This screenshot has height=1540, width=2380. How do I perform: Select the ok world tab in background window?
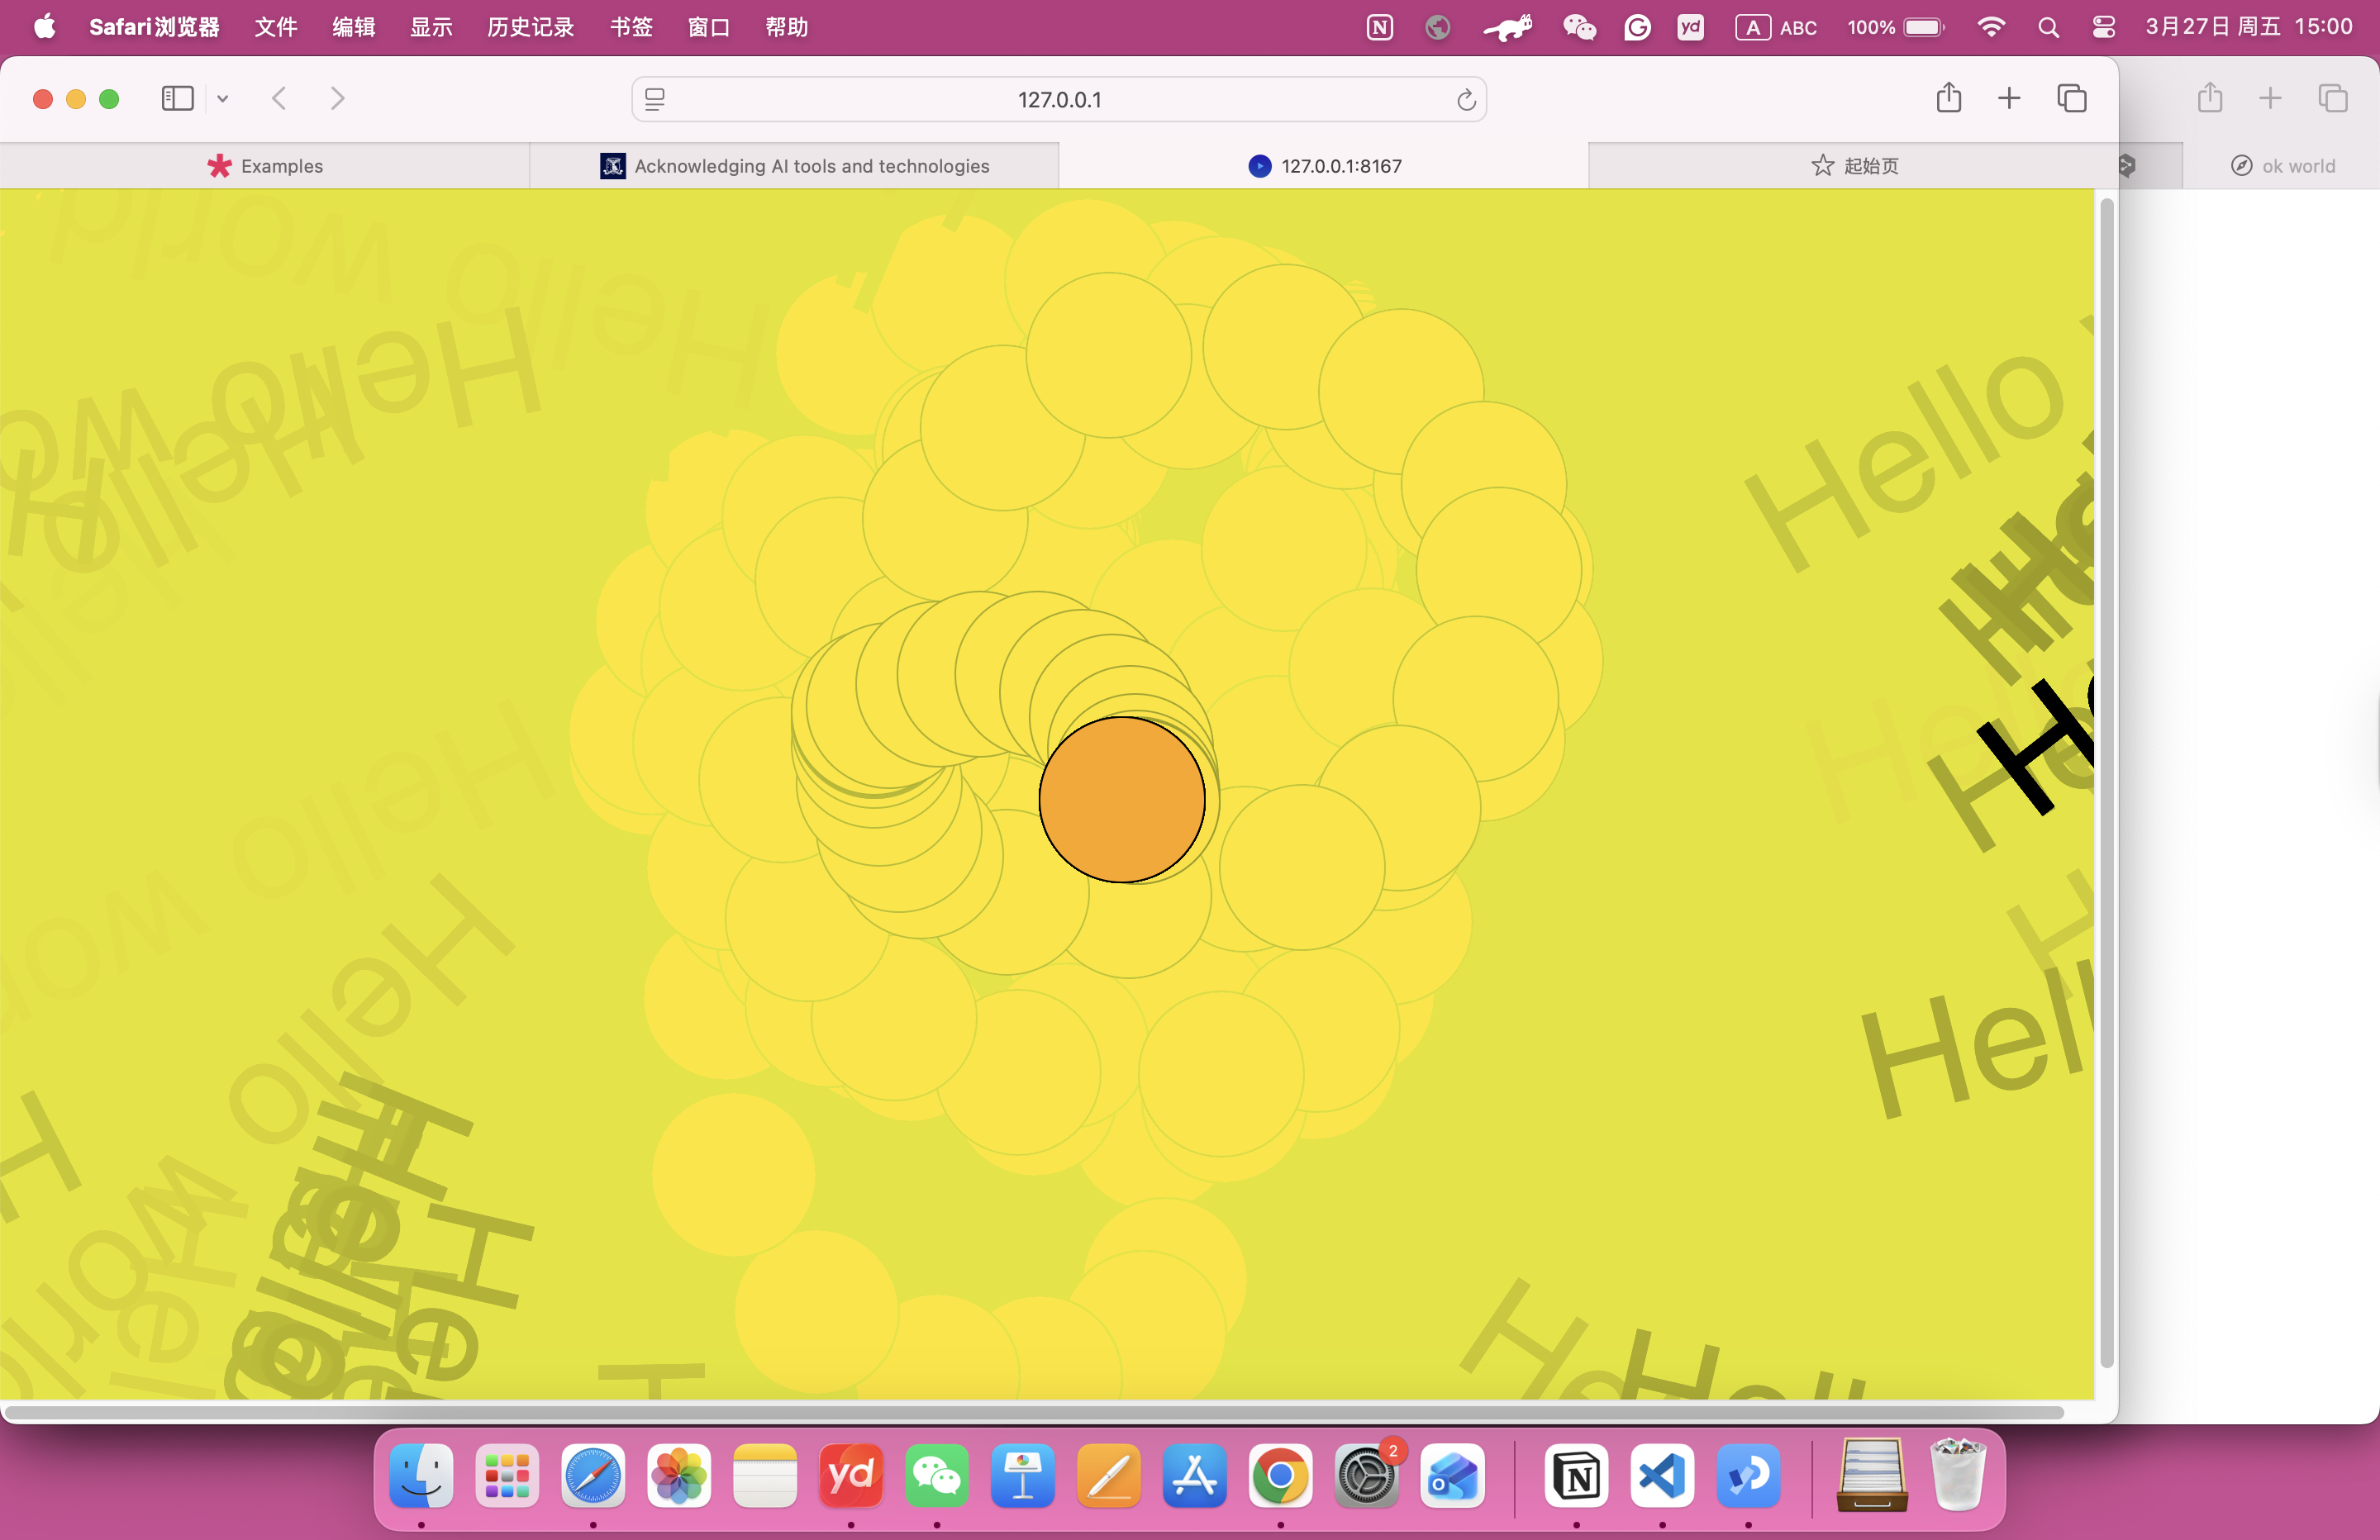click(2282, 166)
